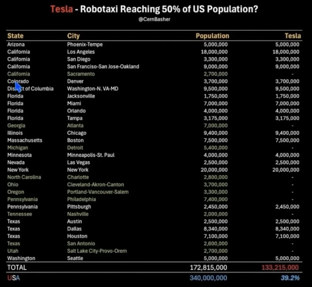Click the Population column header

[x=212, y=36]
